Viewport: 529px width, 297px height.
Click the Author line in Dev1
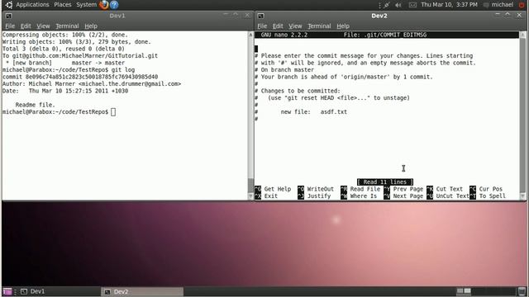(92, 84)
